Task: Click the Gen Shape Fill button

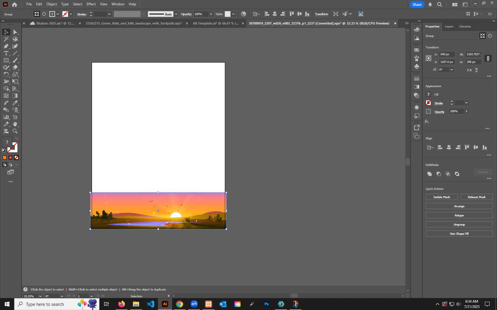Action: [x=459, y=234]
